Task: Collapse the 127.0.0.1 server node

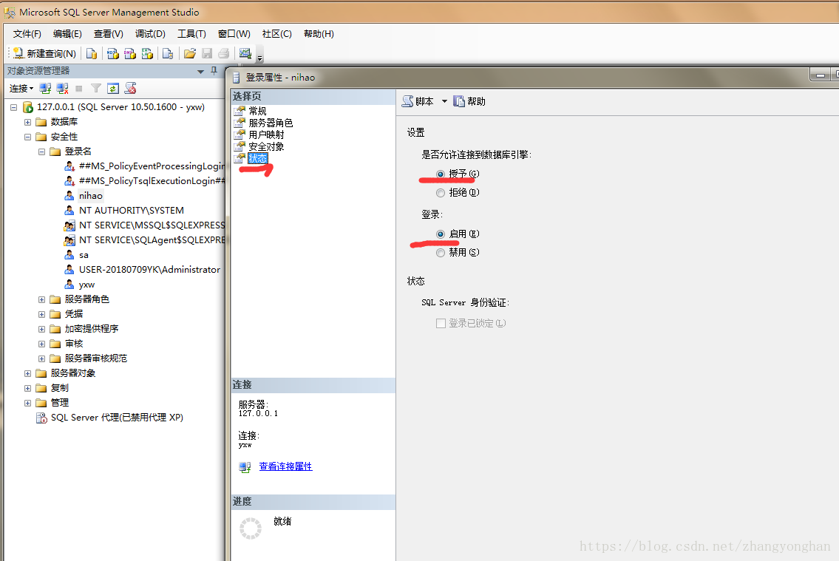Action: (14, 107)
